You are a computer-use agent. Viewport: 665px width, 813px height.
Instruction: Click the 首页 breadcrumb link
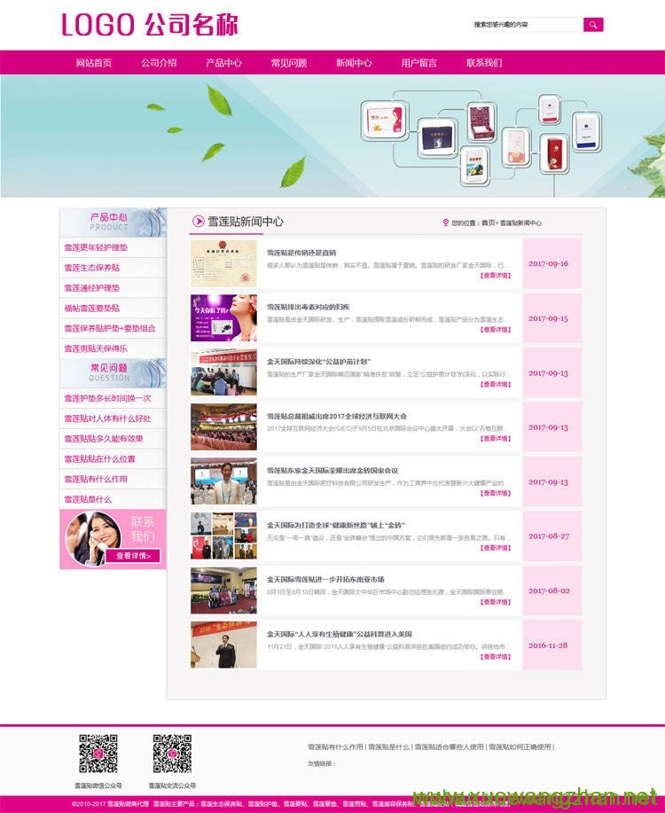tap(488, 223)
